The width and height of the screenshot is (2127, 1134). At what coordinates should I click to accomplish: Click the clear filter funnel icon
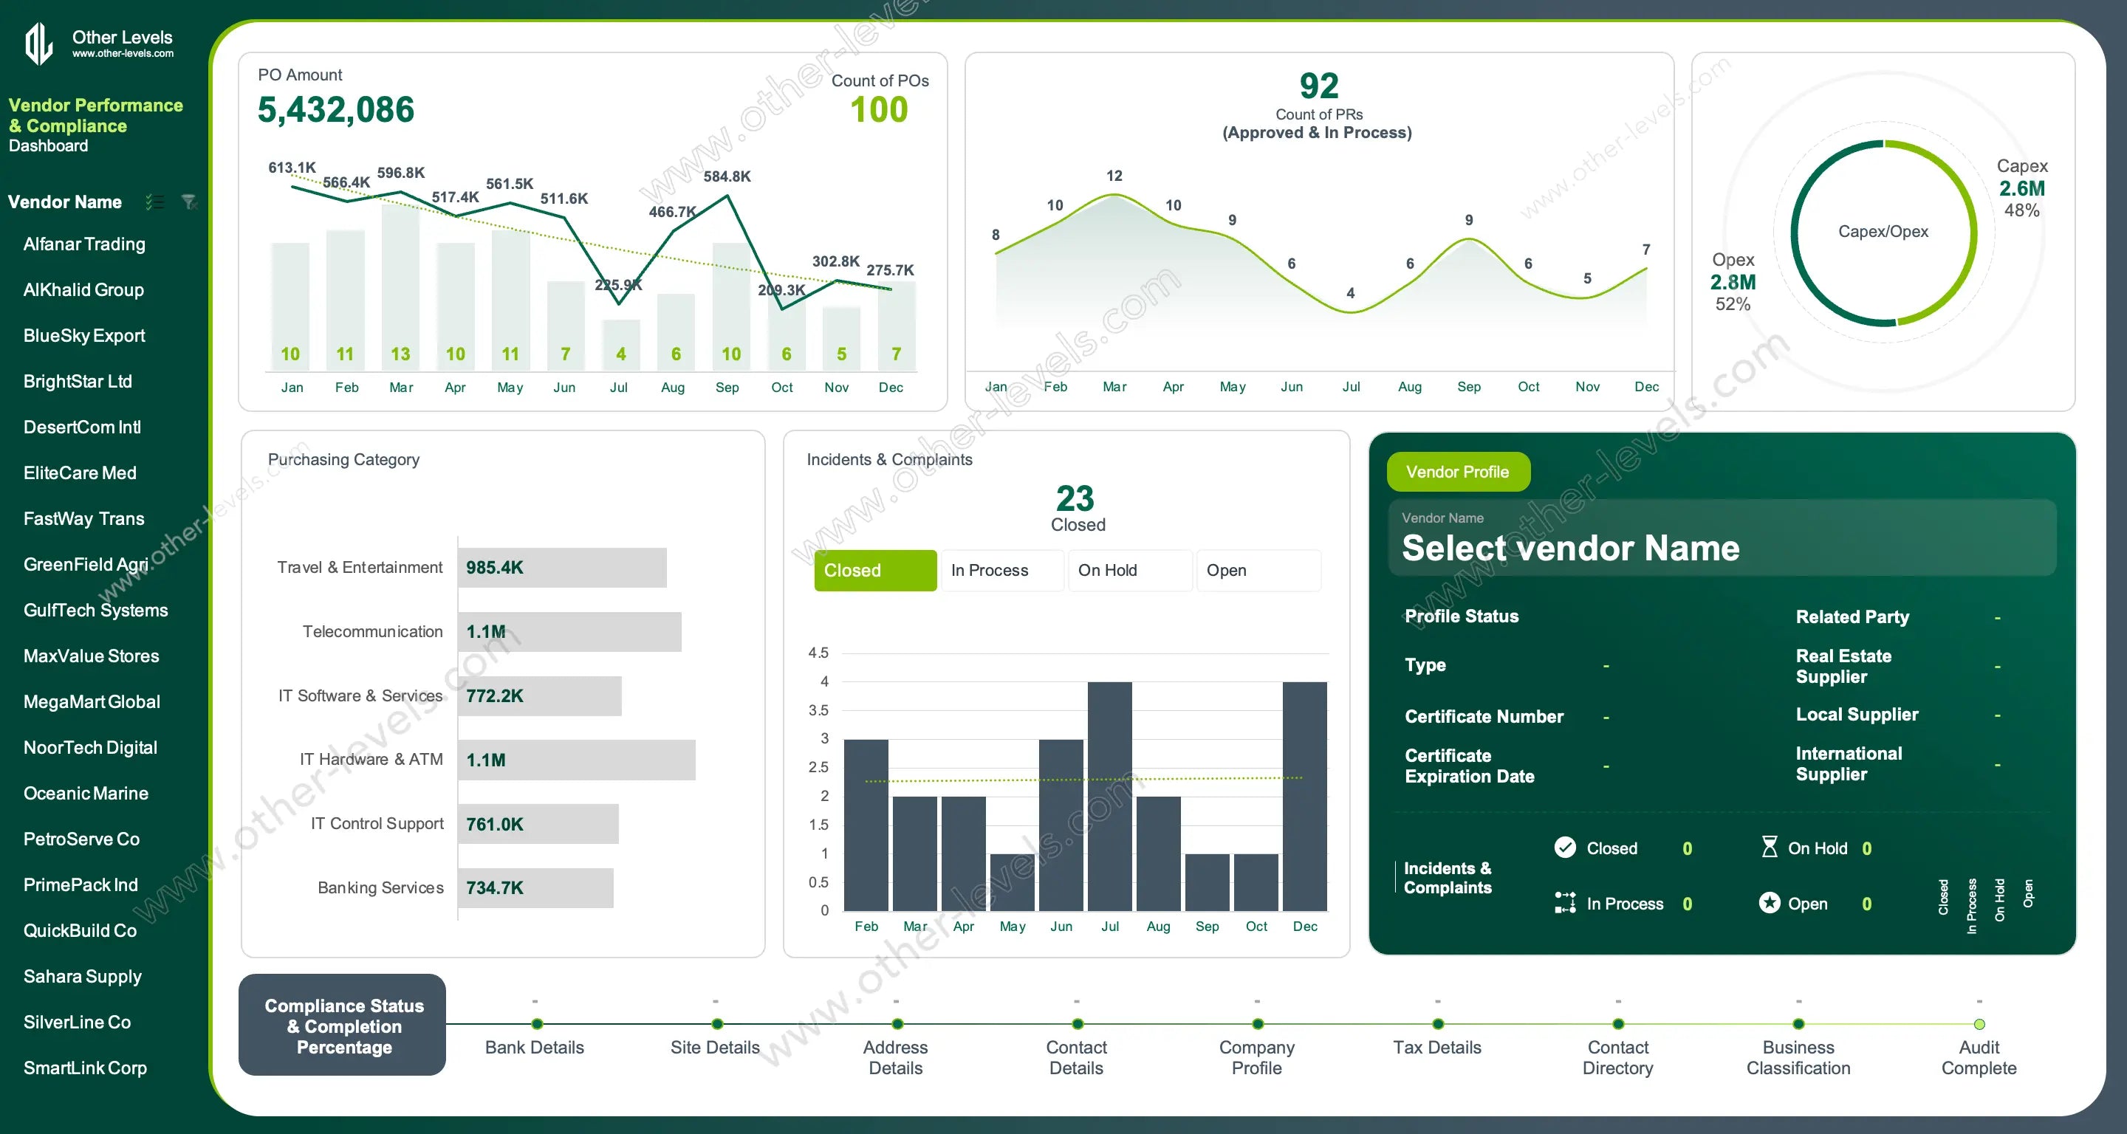click(189, 202)
